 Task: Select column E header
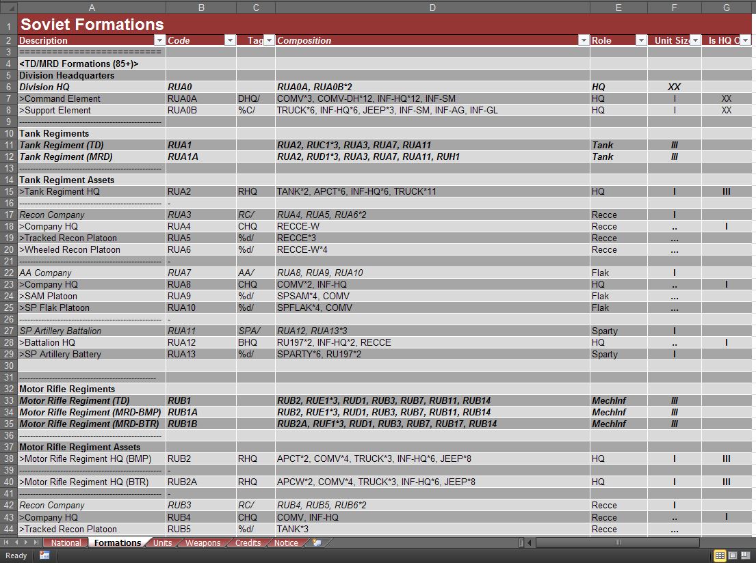(618, 8)
